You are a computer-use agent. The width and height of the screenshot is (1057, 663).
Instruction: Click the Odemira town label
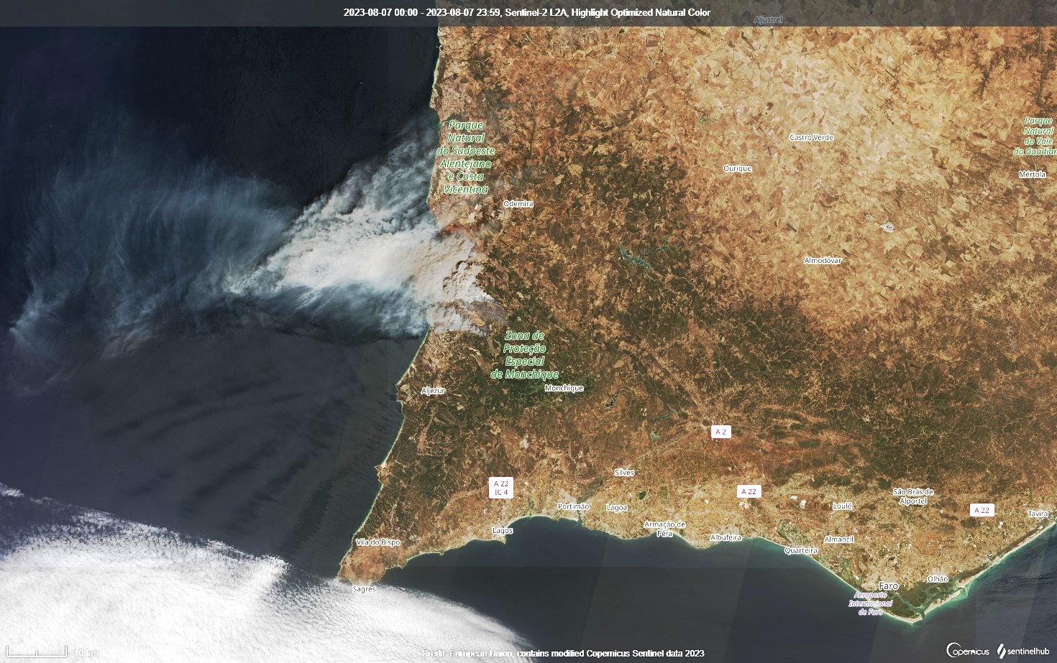(x=518, y=204)
